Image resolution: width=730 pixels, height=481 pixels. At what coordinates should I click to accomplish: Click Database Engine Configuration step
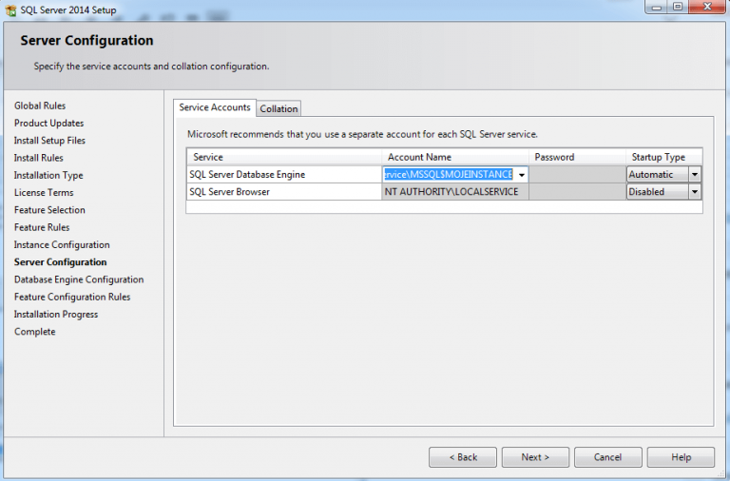[79, 279]
